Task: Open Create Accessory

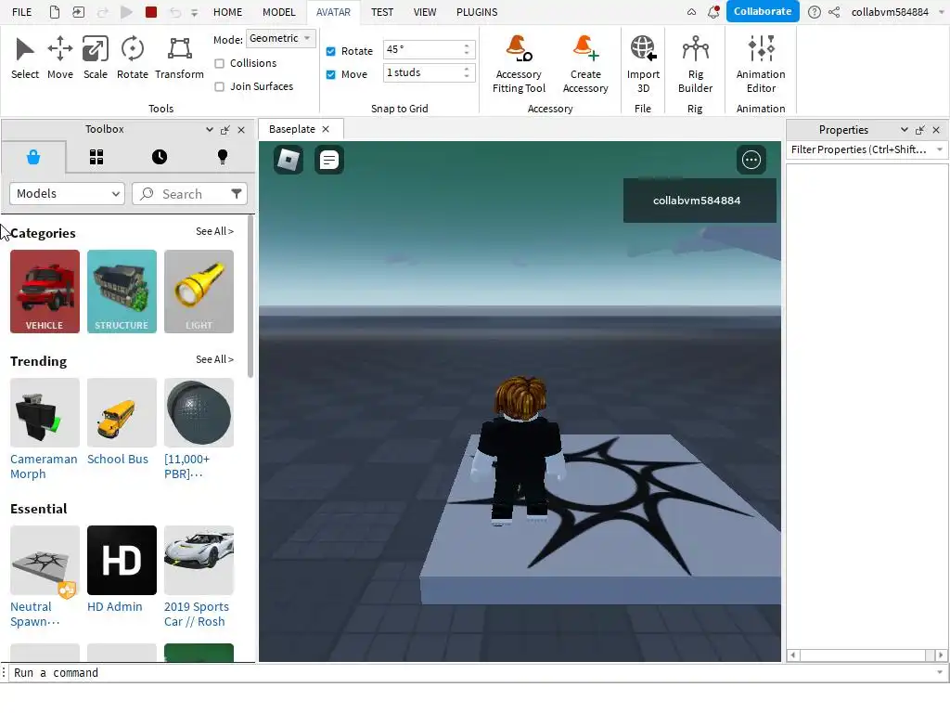Action: [585, 64]
